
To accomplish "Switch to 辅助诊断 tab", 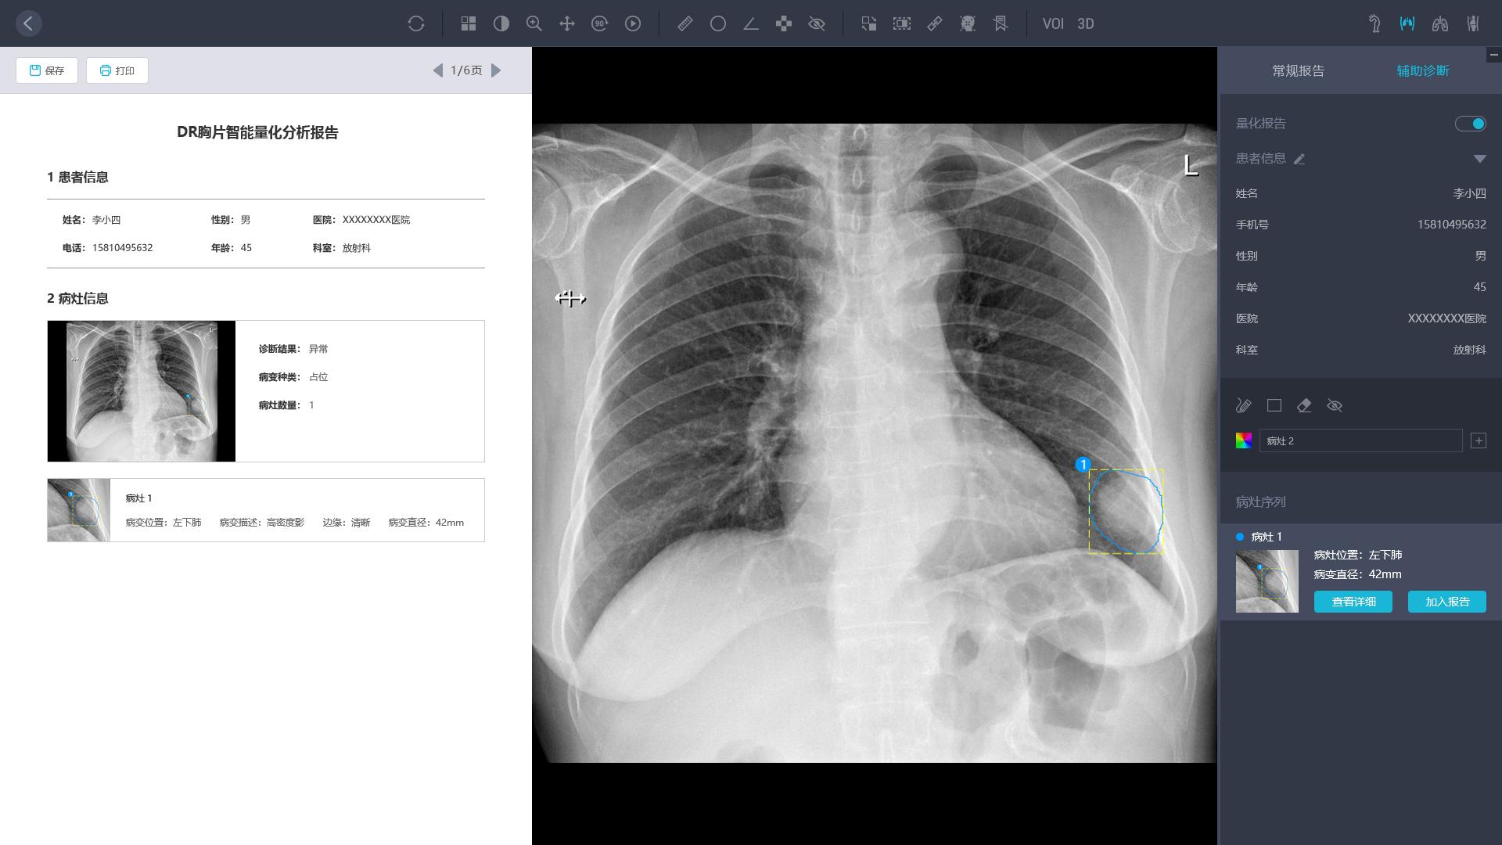I will (x=1423, y=70).
